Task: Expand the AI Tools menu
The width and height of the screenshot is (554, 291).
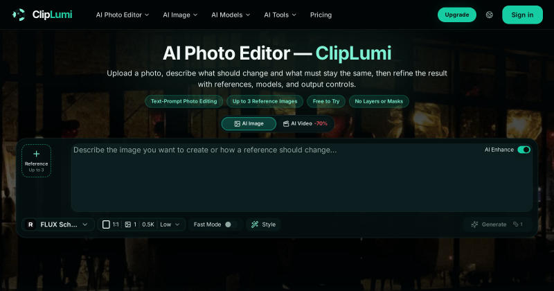Action: tap(280, 15)
